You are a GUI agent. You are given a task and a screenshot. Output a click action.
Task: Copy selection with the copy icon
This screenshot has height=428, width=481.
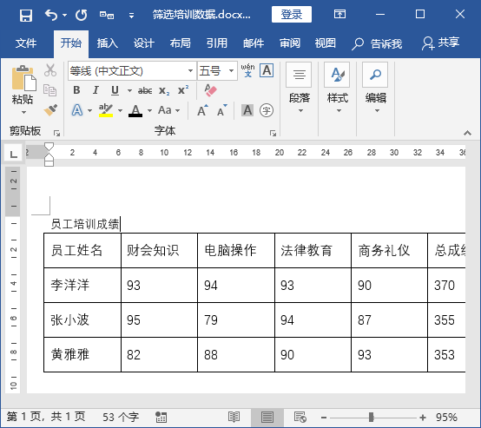(49, 90)
